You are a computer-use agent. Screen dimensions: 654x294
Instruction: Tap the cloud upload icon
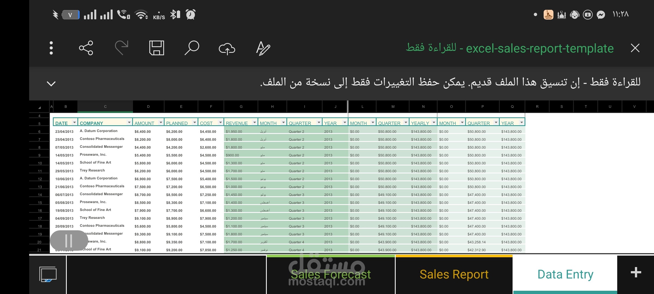(x=227, y=49)
